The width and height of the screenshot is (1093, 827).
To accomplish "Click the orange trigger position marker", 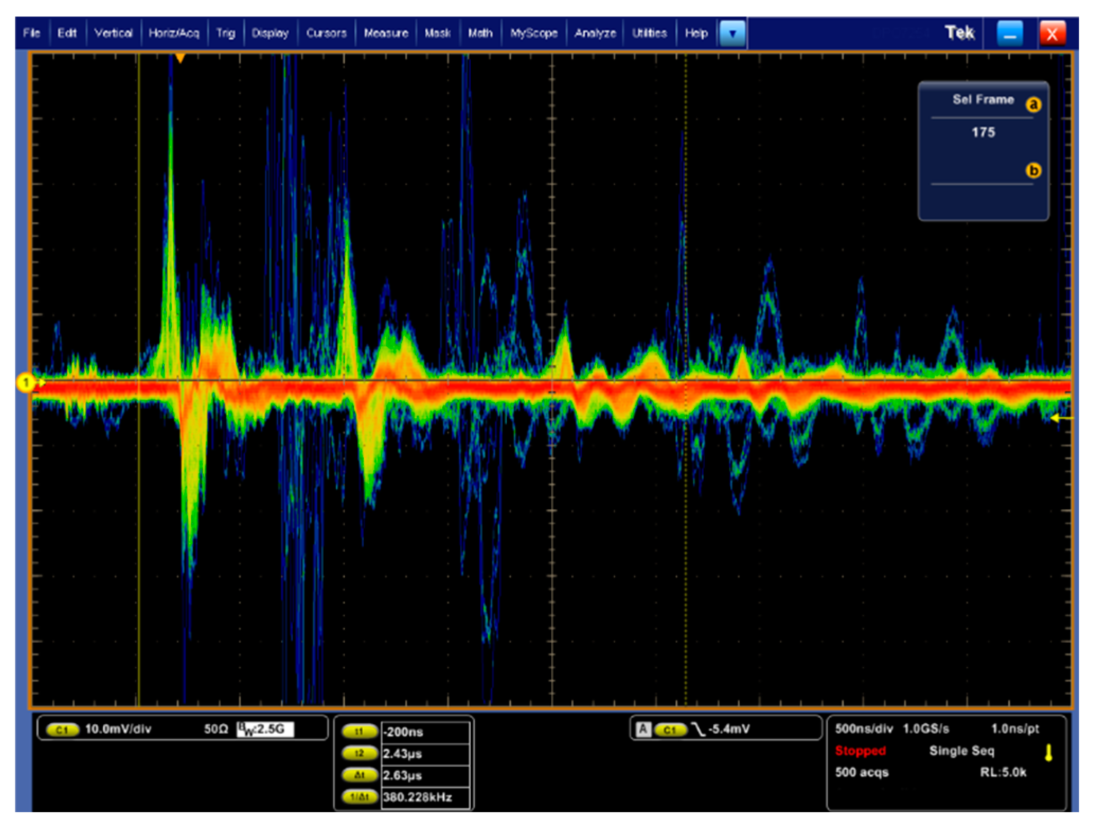I will click(180, 58).
